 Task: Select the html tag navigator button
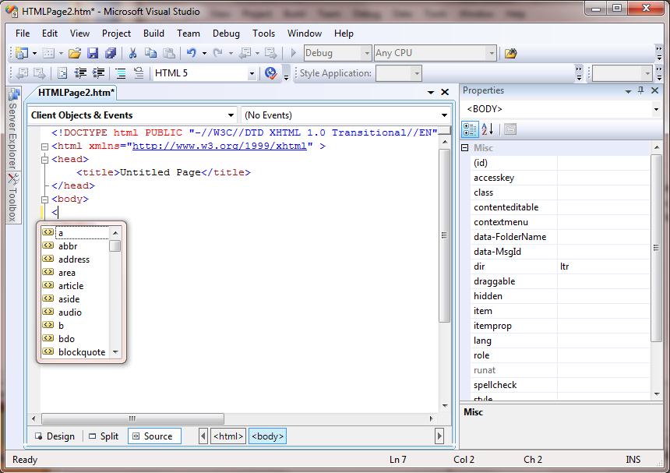coord(228,436)
